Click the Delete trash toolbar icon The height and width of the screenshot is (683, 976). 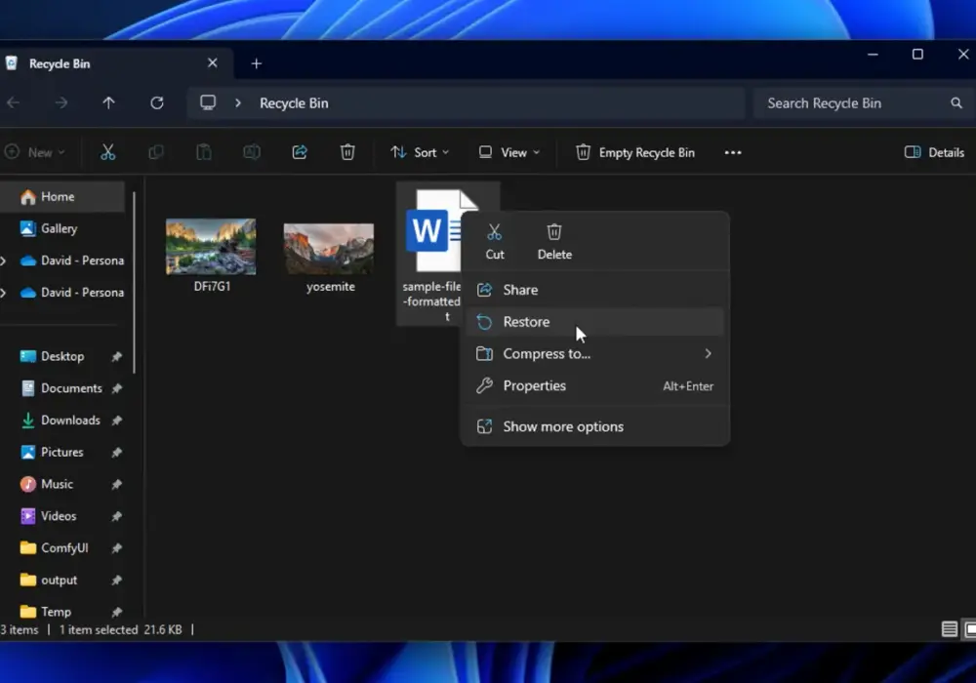347,152
